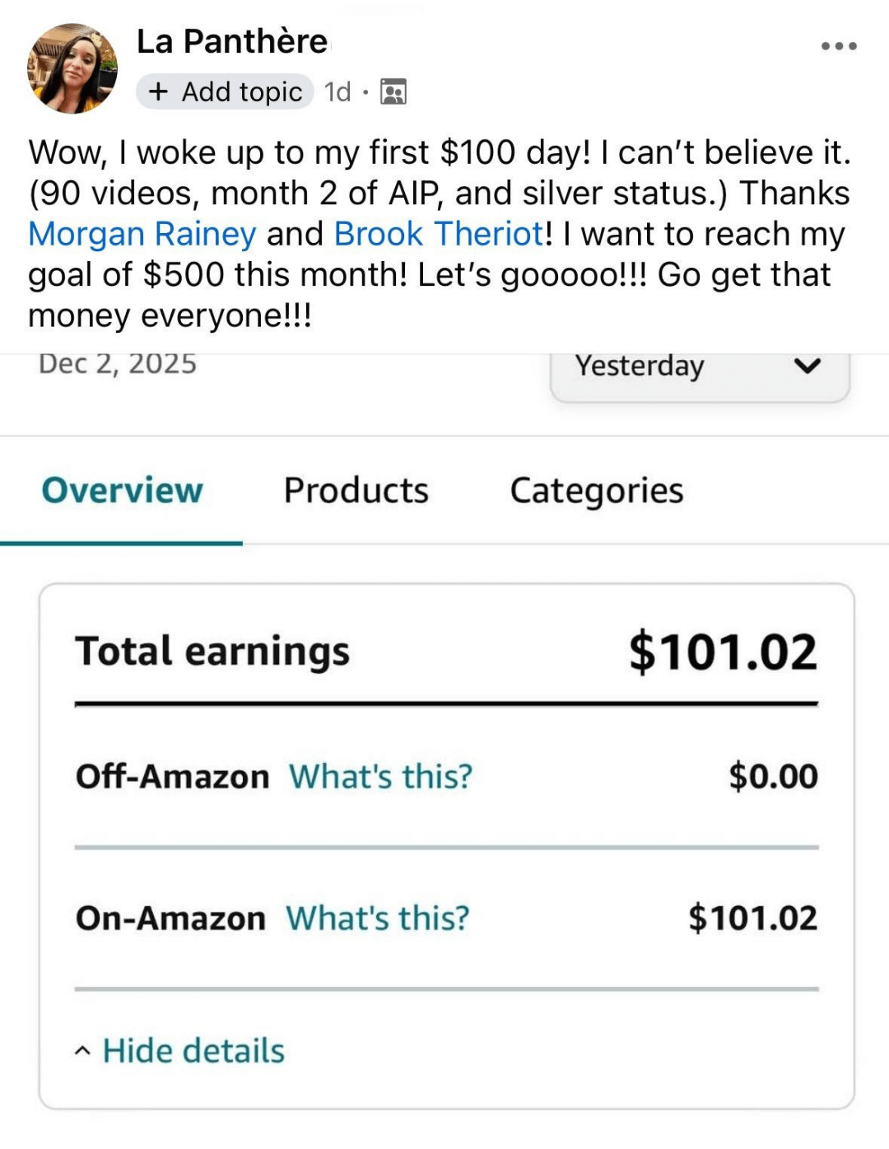This screenshot has width=889, height=1149.
Task: Open the Yesterday date range dropdown
Action: pos(699,369)
